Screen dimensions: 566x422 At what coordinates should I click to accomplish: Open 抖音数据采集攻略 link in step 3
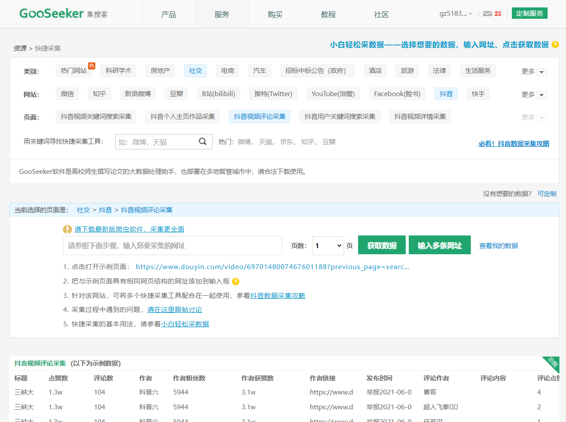277,296
